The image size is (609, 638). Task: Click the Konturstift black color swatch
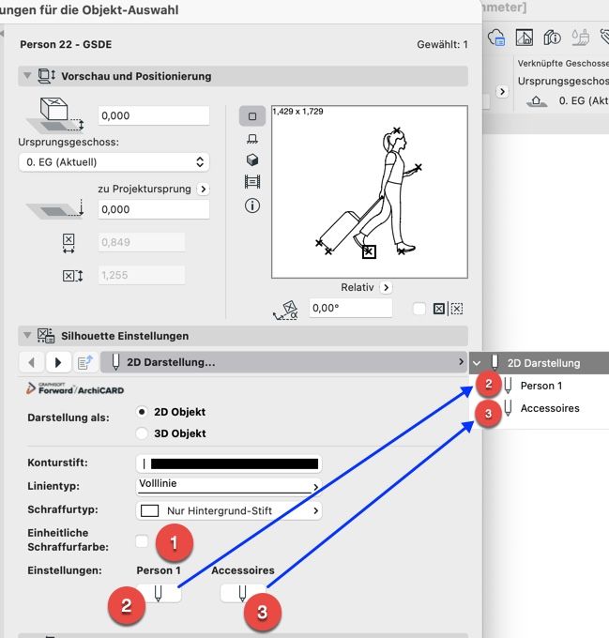(235, 463)
